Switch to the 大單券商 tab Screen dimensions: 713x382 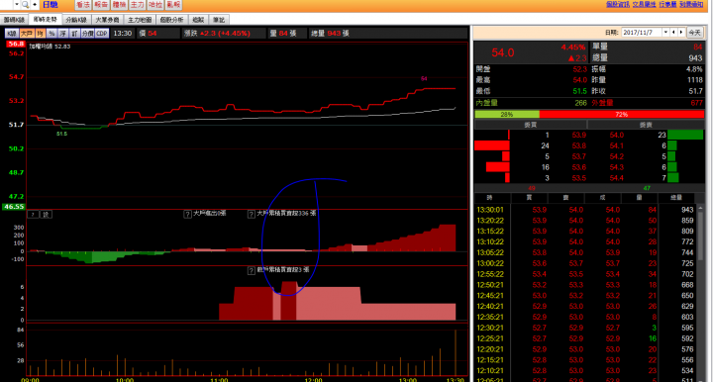coord(107,20)
